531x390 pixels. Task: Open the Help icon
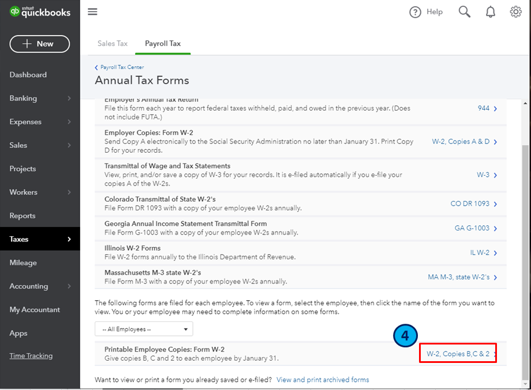pos(415,12)
